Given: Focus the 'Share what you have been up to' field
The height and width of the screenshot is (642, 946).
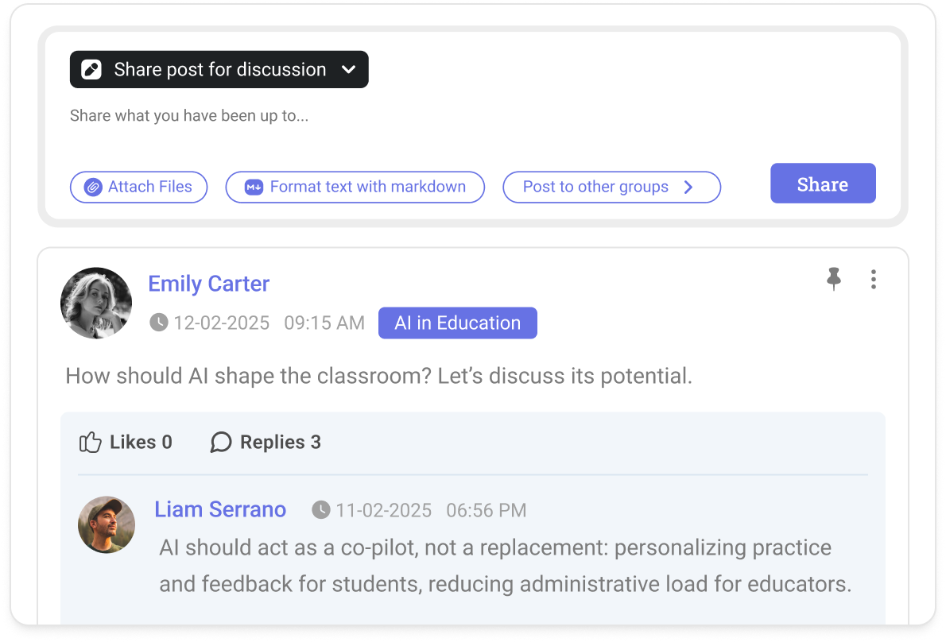Looking at the screenshot, I should (189, 116).
